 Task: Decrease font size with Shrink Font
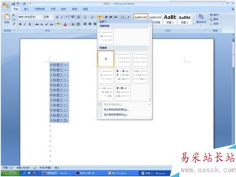62,17
